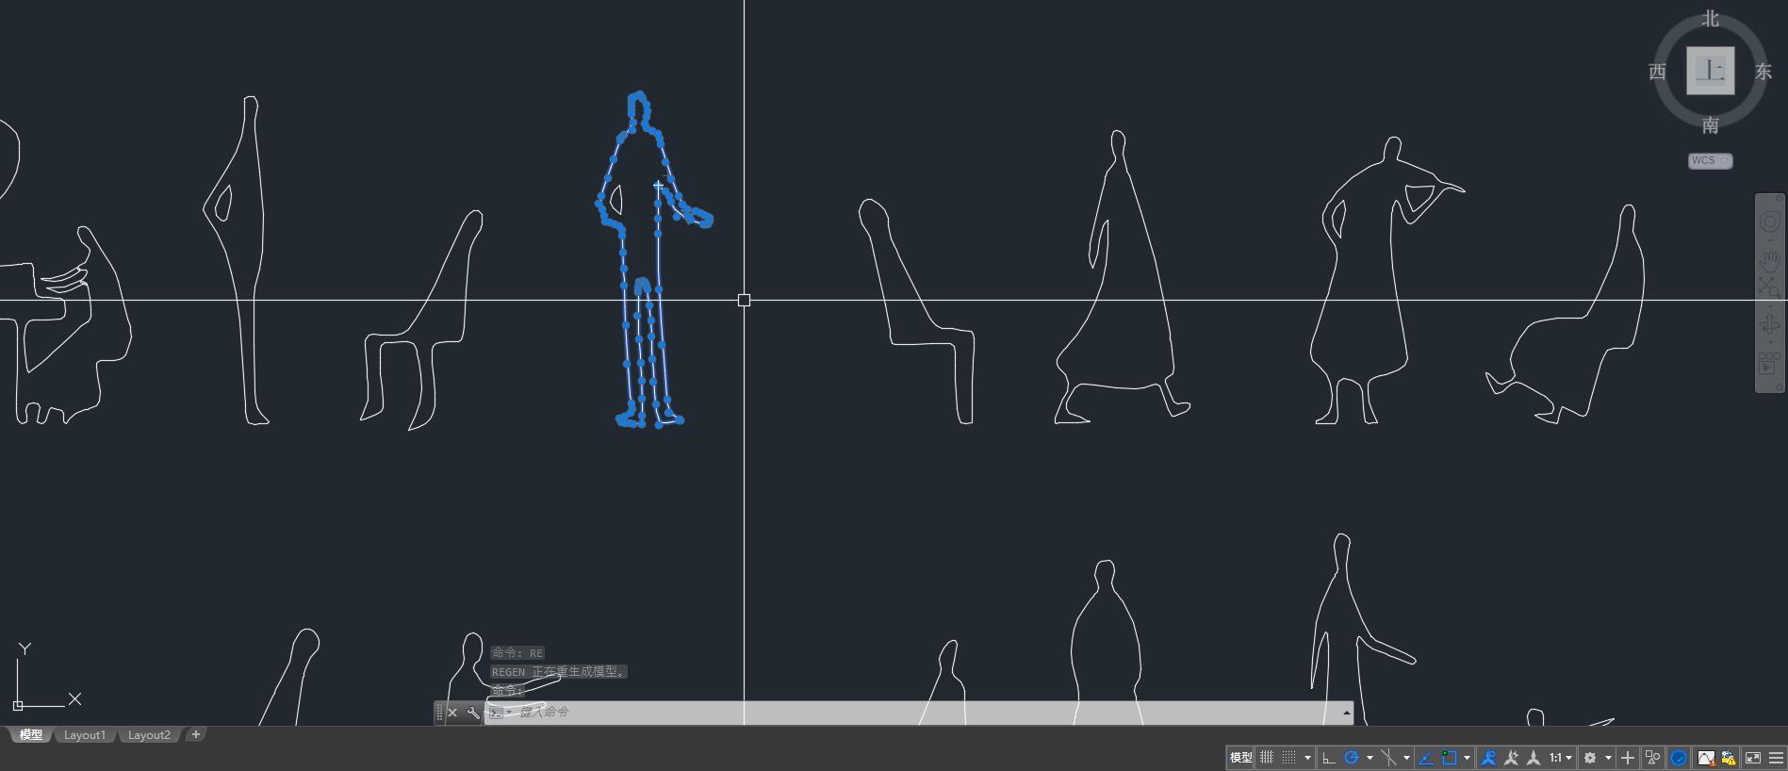Click the Customization hamburger menu icon

1777,758
